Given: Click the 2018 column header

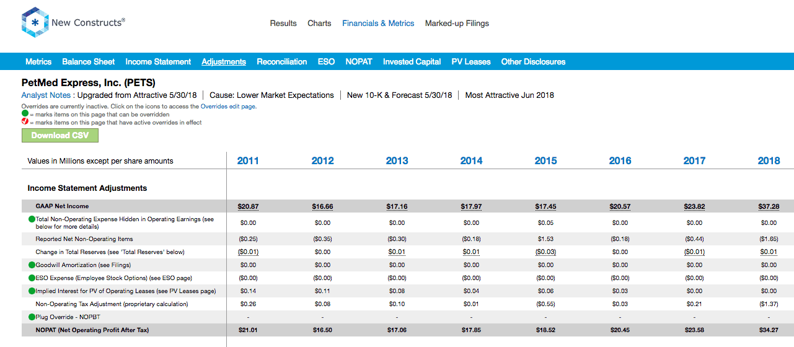Looking at the screenshot, I should [769, 161].
